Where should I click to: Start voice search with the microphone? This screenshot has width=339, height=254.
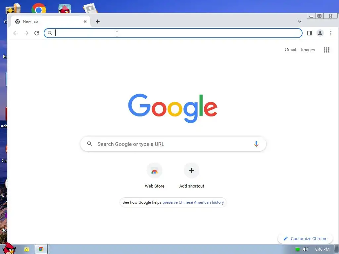pos(256,144)
